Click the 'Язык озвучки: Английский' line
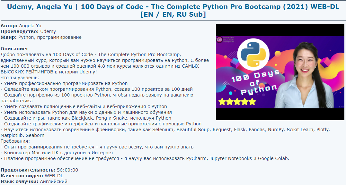Screen dimensions: 346x185 coord(34,181)
